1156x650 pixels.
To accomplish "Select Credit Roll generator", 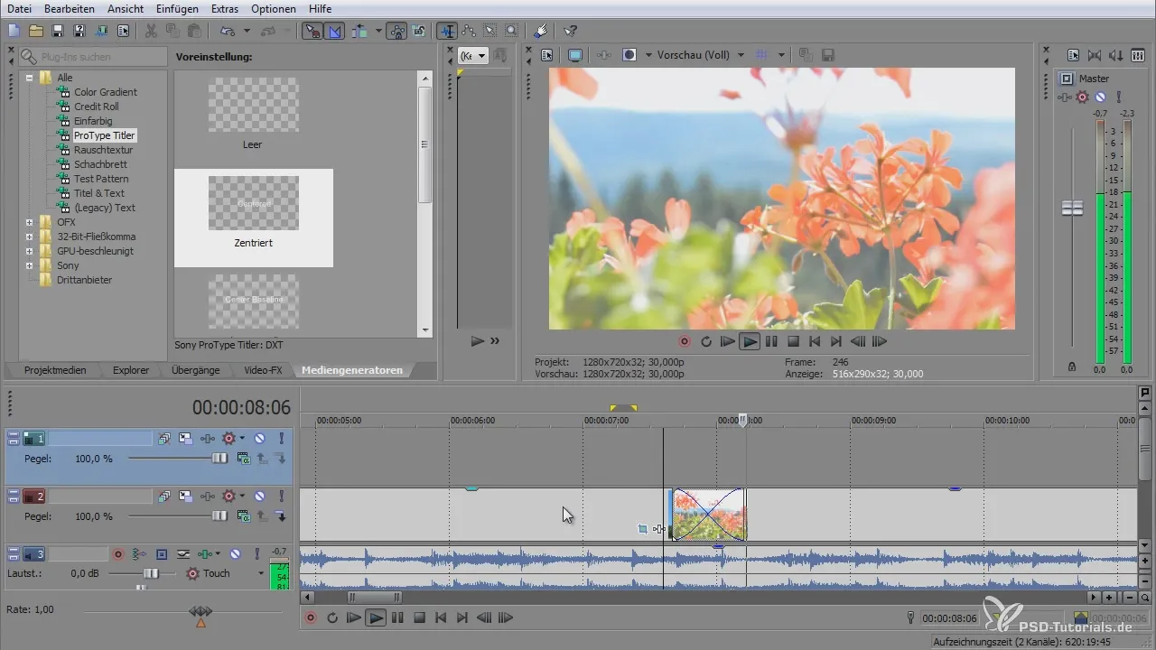I will (96, 107).
